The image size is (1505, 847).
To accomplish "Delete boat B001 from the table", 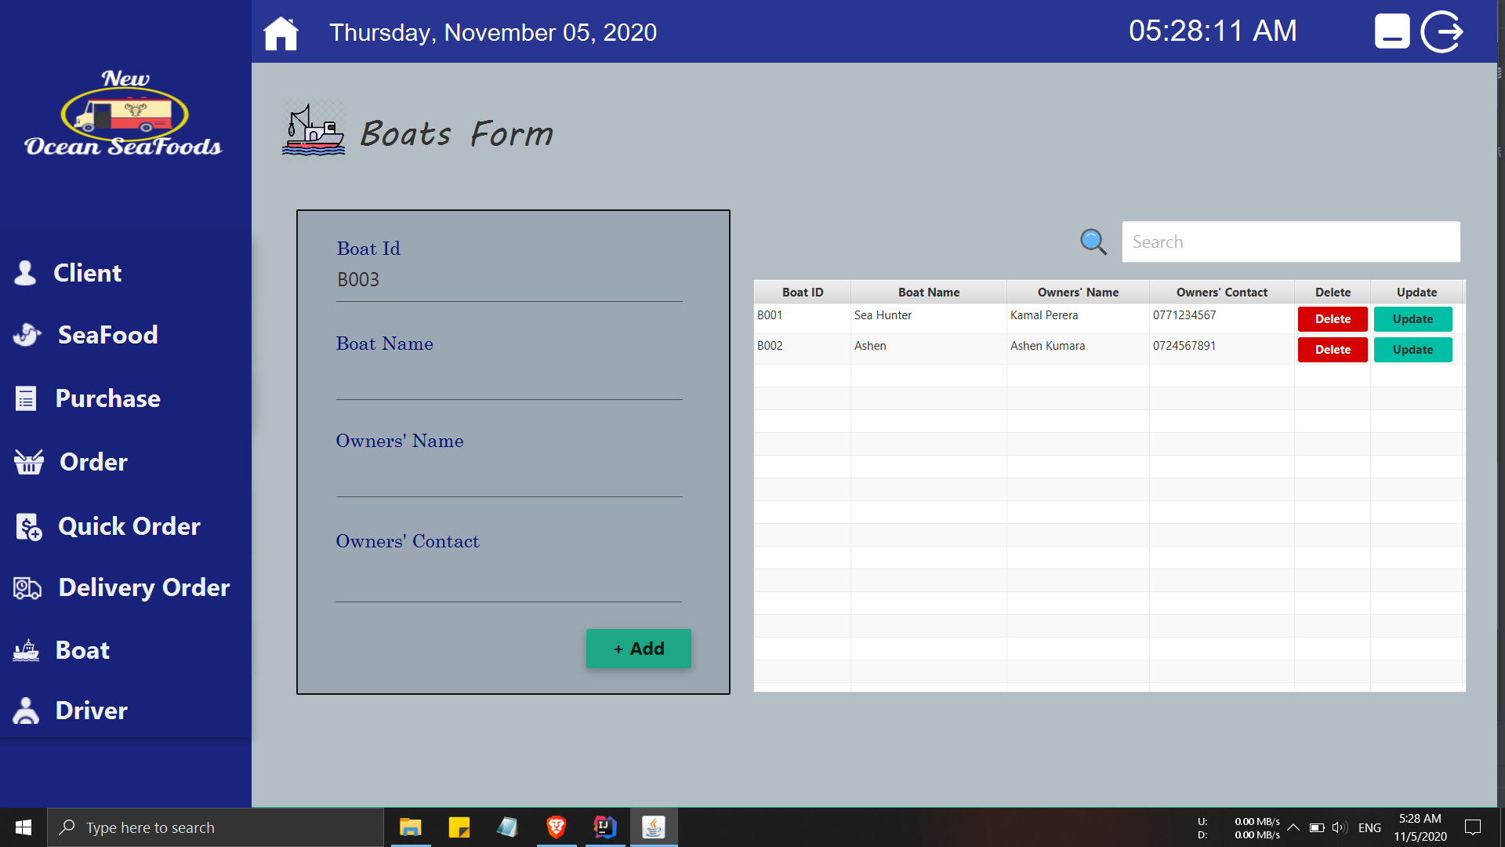I will [x=1332, y=319].
